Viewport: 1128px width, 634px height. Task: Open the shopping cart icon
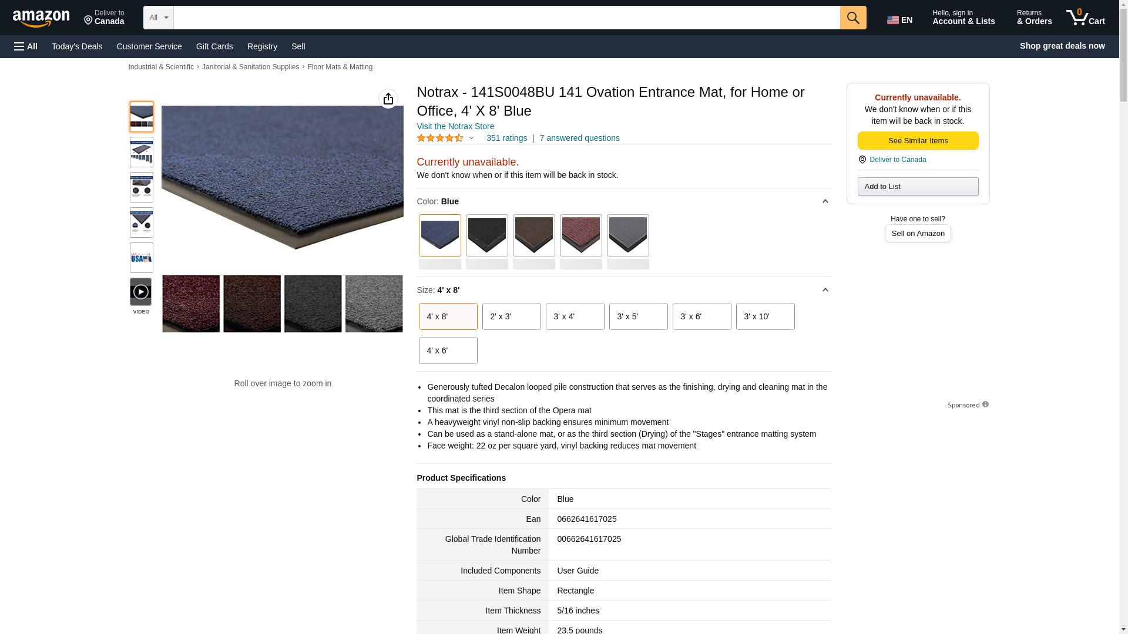point(1086,18)
